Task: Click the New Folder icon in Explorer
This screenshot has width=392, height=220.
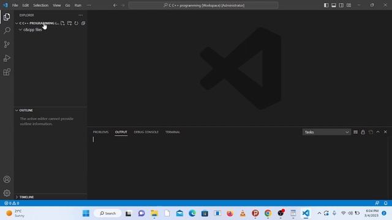Action: point(69,23)
